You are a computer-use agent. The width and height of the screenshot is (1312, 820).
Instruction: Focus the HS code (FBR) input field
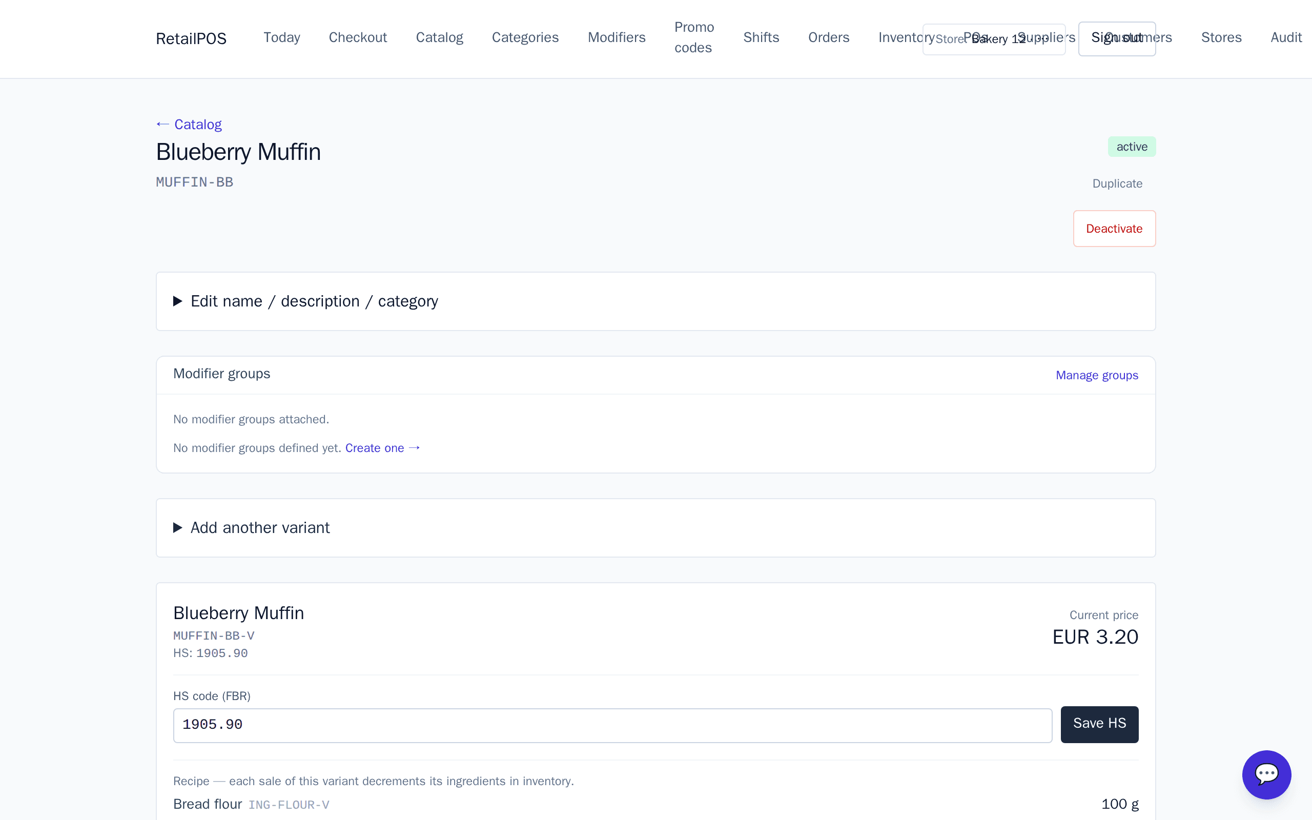coord(612,725)
